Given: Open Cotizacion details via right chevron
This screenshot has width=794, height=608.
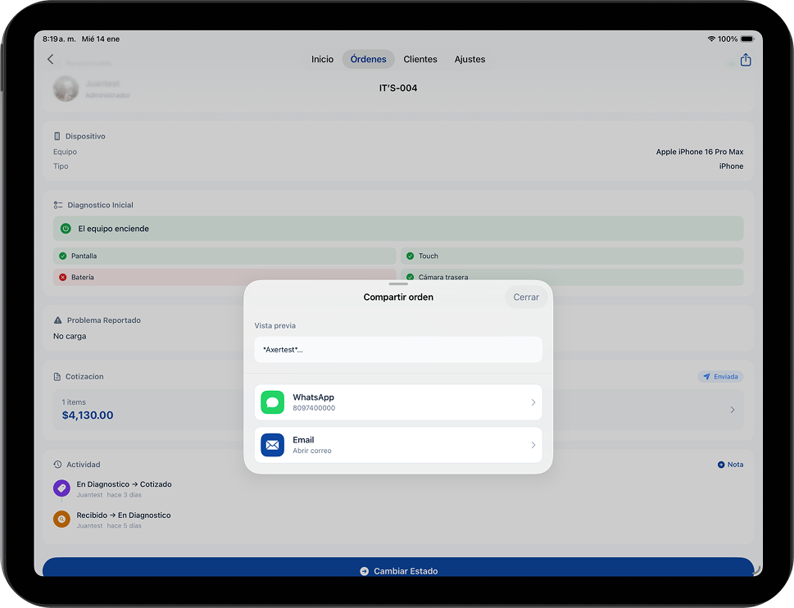Looking at the screenshot, I should tap(732, 410).
